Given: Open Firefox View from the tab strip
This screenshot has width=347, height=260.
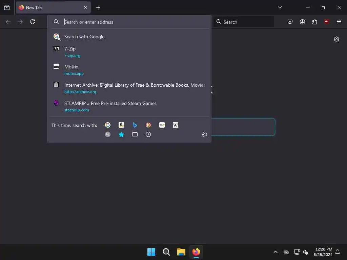Looking at the screenshot, I should 7,7.
